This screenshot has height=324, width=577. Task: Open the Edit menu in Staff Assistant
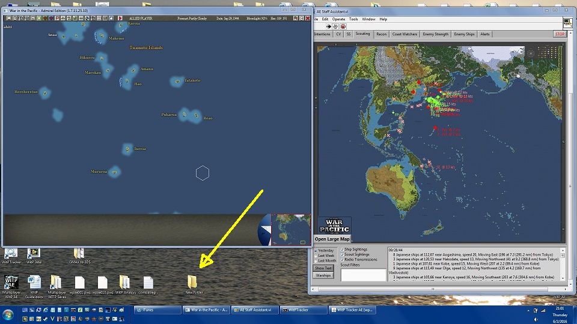pyautogui.click(x=325, y=19)
